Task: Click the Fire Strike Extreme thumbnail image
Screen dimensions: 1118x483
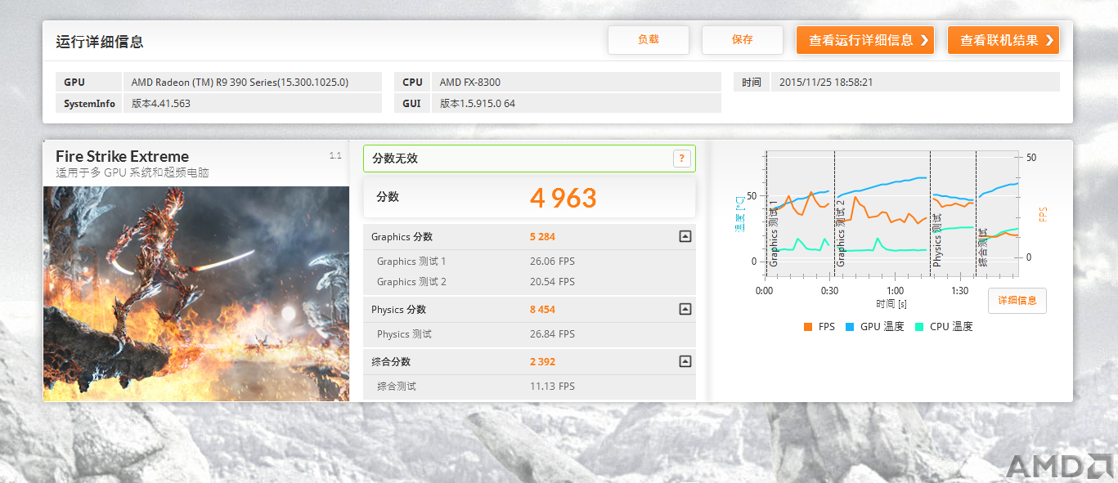Action: coord(196,294)
